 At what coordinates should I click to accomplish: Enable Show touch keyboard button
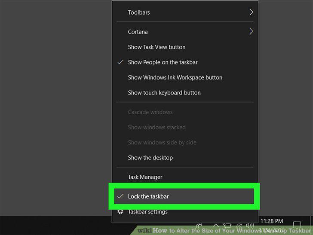tap(185, 92)
